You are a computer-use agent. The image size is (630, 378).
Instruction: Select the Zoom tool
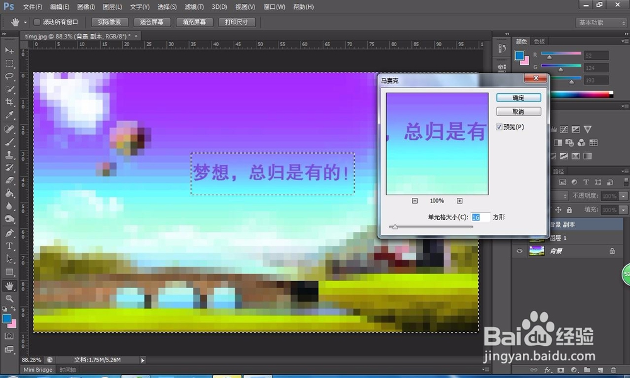coord(9,297)
